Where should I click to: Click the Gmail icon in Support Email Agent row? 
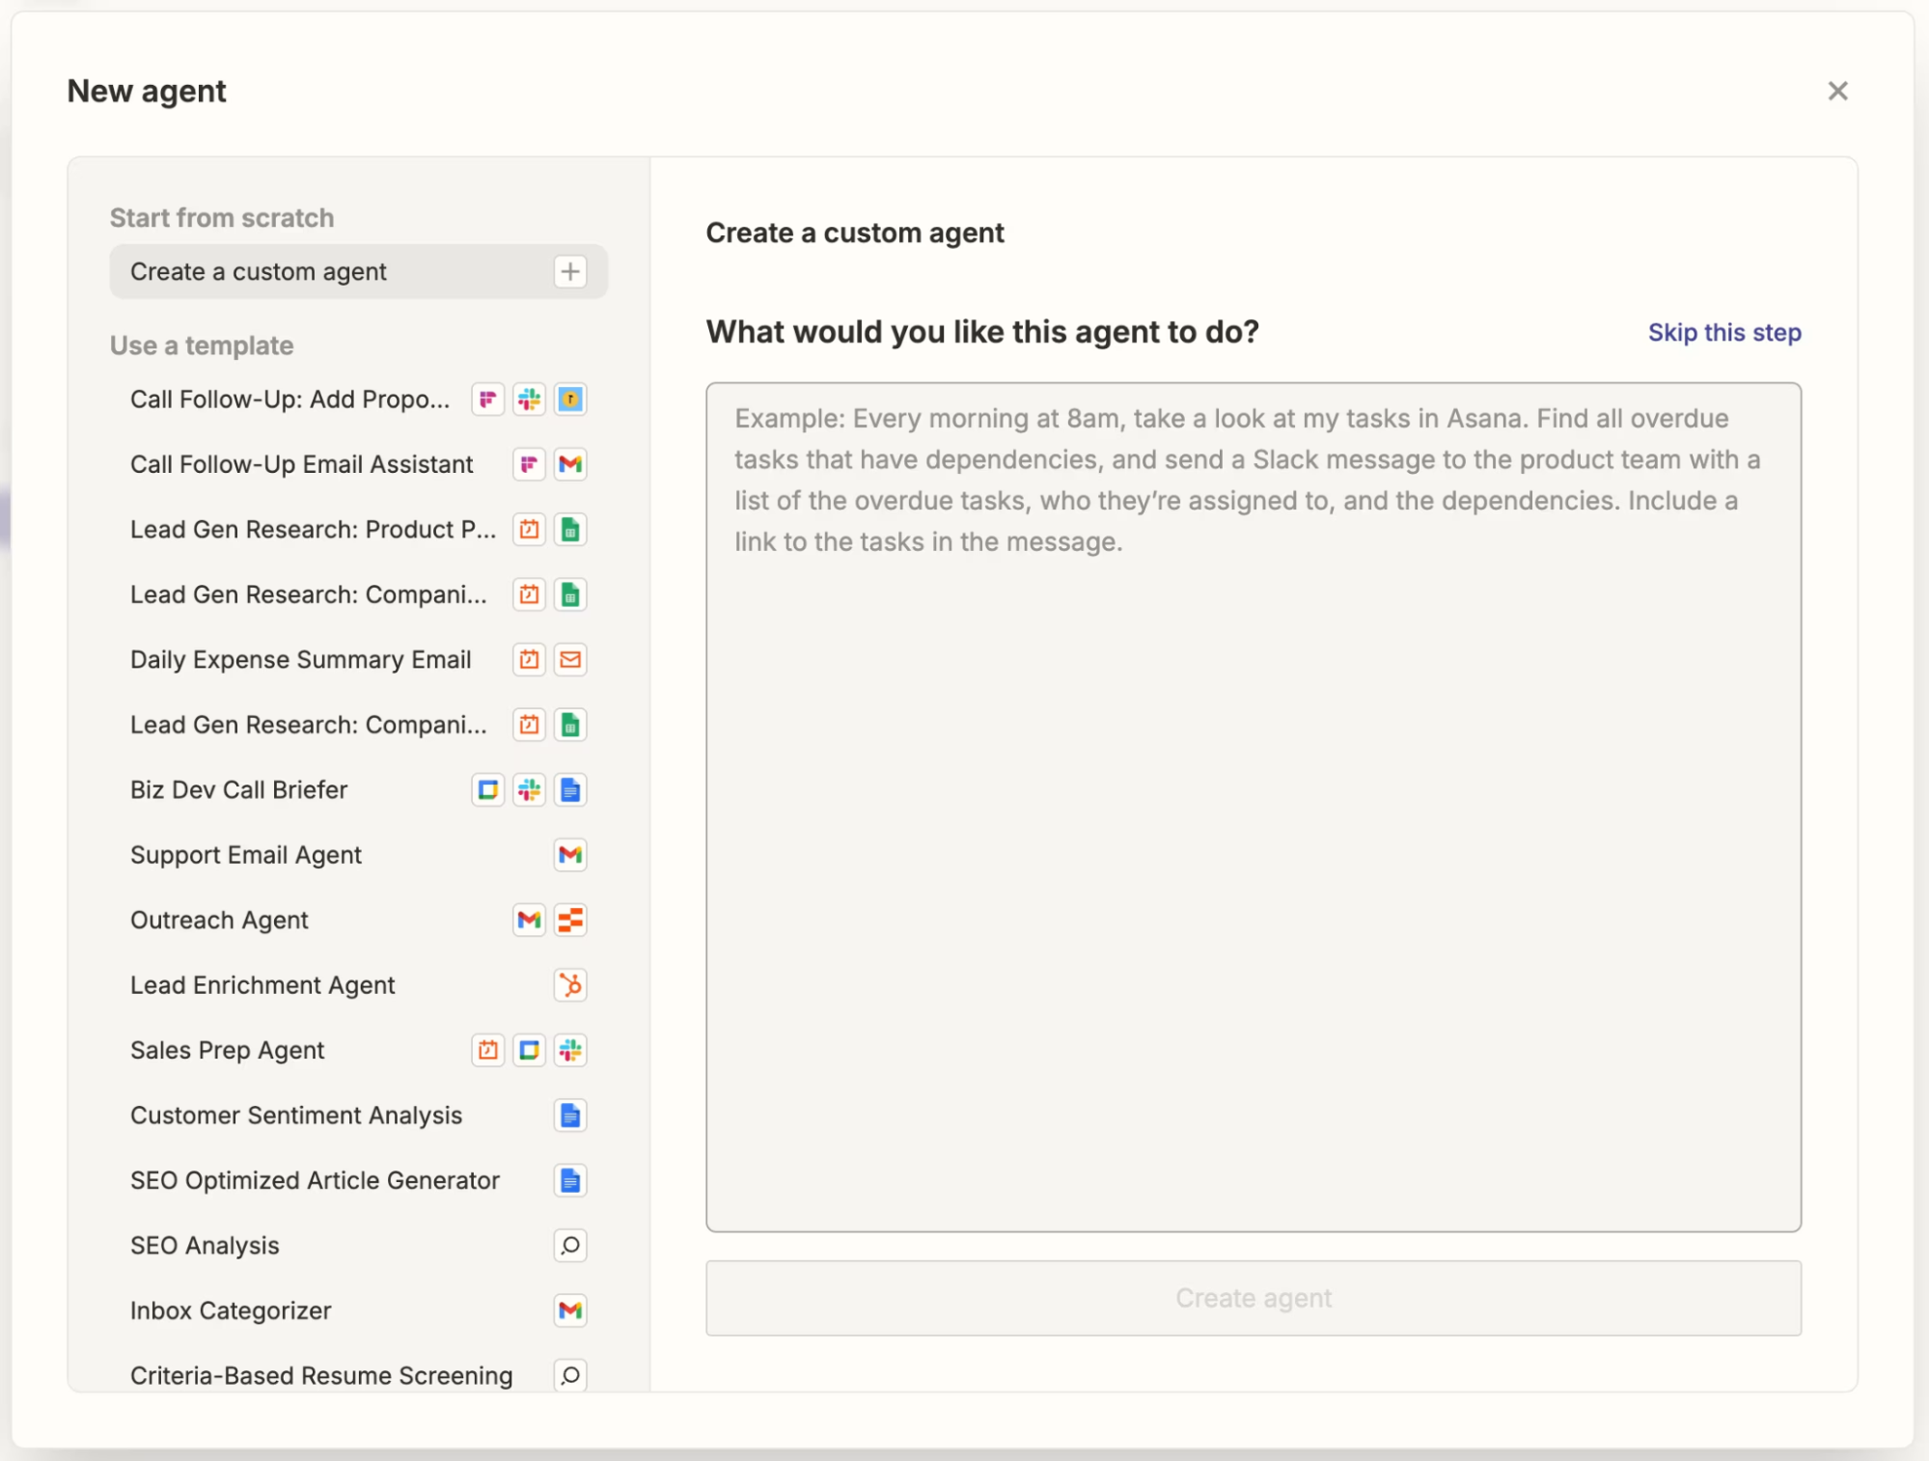(570, 855)
